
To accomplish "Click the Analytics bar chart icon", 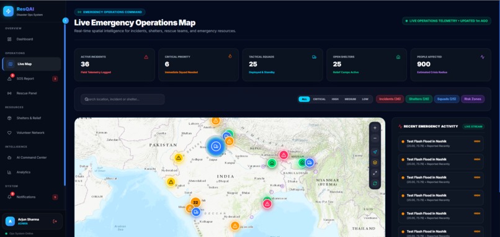I will (x=9, y=172).
